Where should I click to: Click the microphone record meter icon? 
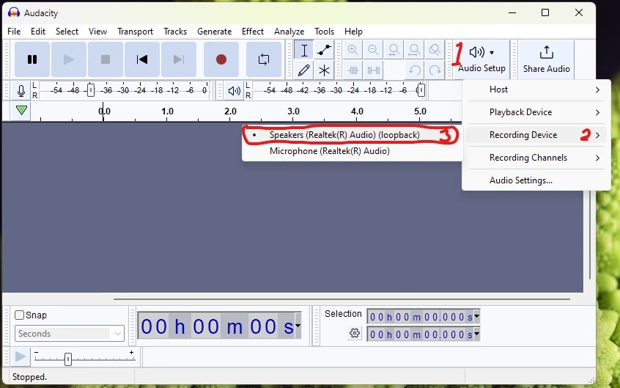coord(21,91)
